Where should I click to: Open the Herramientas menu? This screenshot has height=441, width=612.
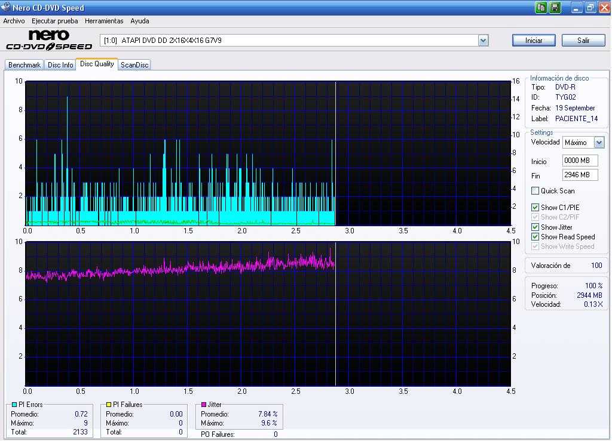(x=104, y=21)
